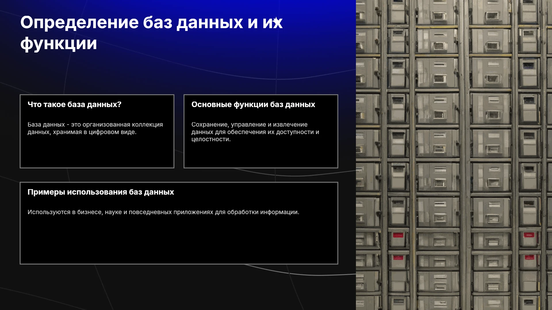The image size is (552, 310).
Task: Click the word "Определение" in the title
Action: (79, 22)
